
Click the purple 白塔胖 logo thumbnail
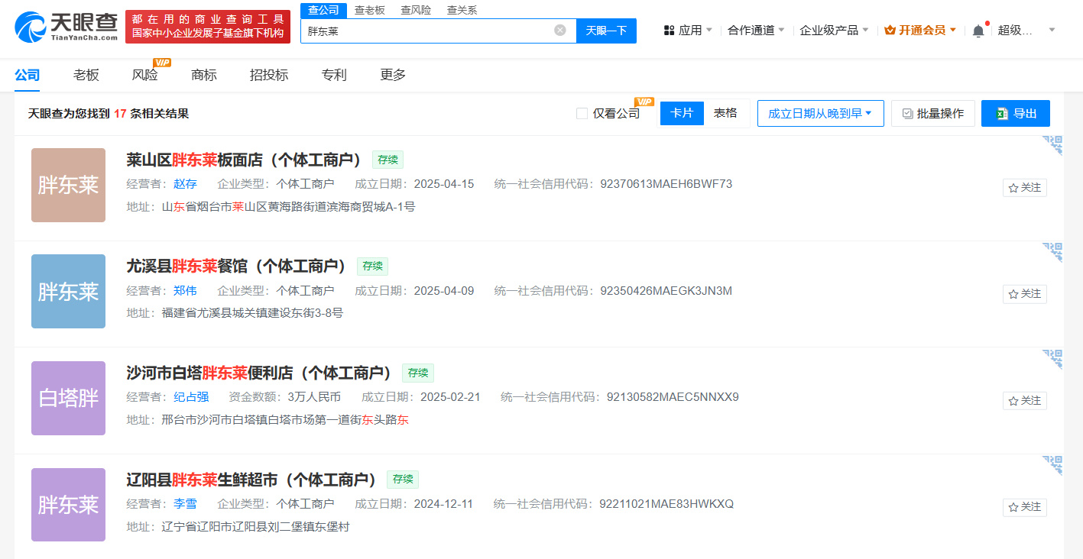(x=68, y=398)
